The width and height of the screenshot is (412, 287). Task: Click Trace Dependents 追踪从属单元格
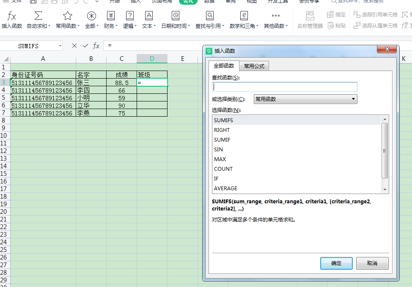[x=376, y=25]
